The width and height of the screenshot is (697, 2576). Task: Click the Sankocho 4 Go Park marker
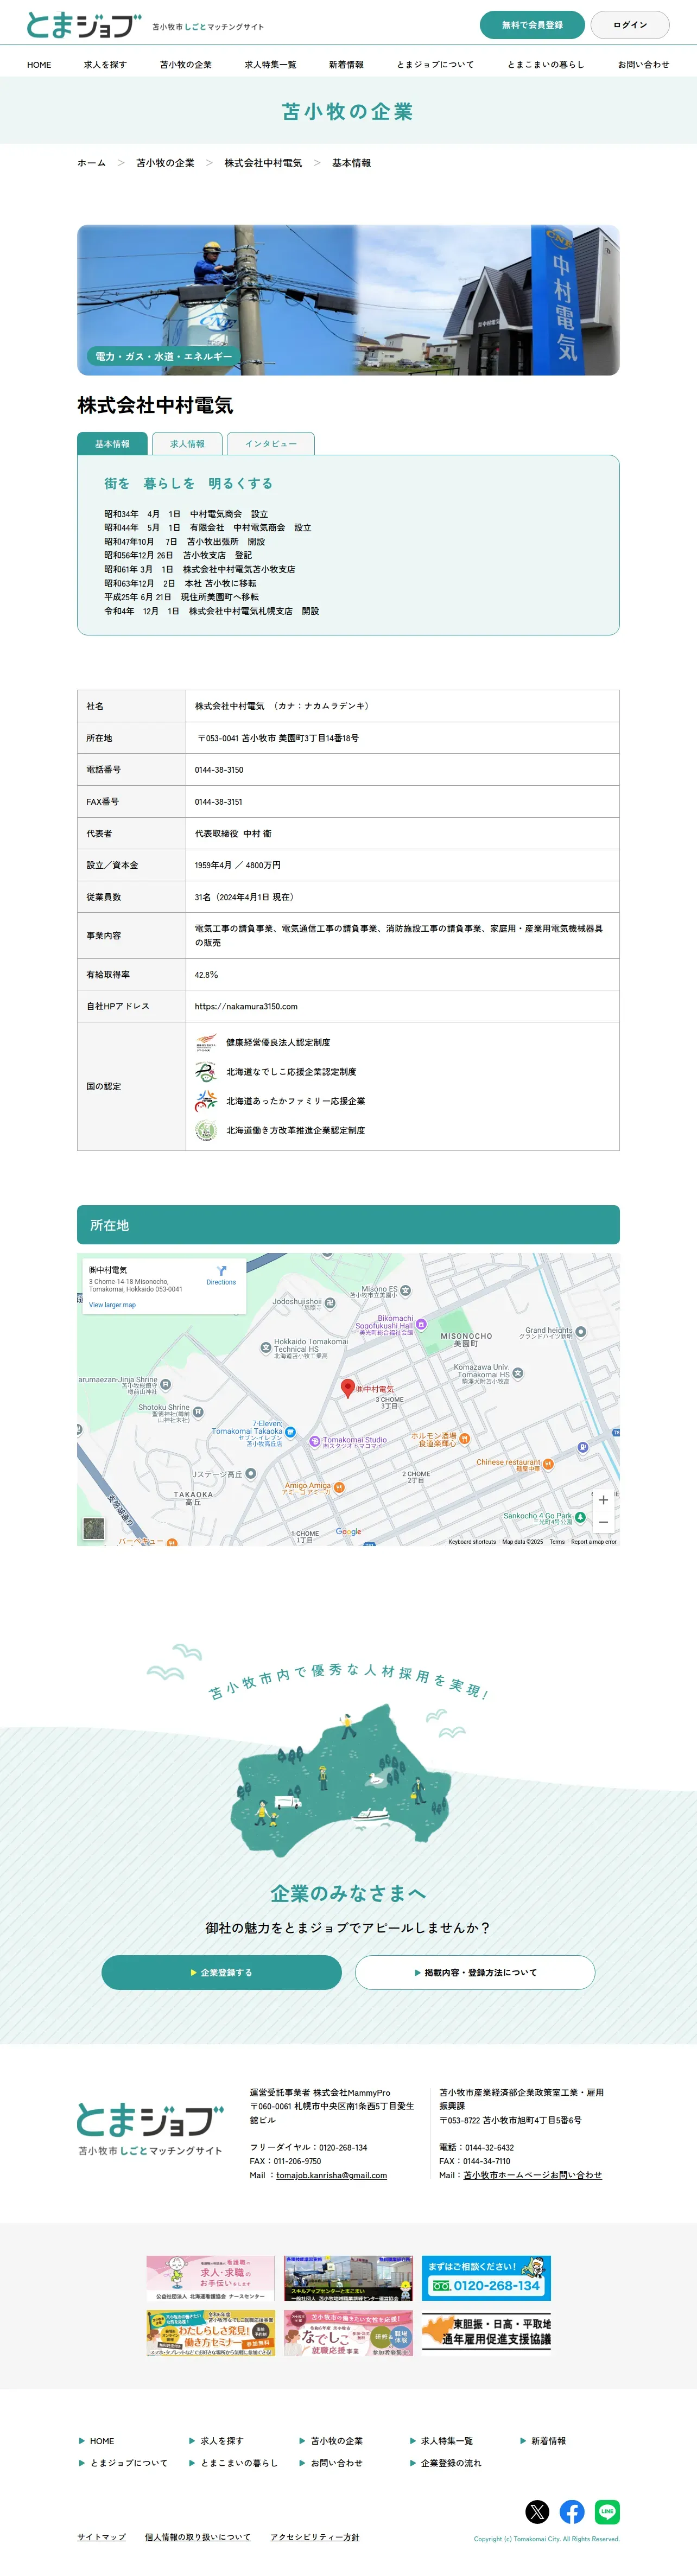[x=580, y=1517]
